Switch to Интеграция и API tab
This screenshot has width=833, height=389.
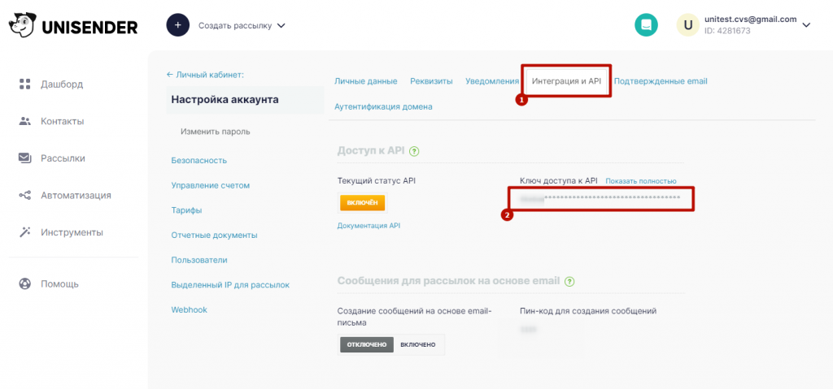[x=566, y=81]
